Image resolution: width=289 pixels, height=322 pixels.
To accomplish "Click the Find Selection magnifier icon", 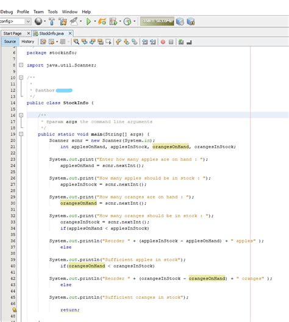I will (x=76, y=42).
